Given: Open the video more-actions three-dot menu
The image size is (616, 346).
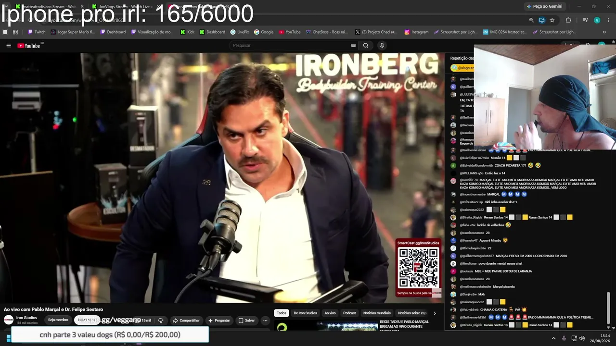Looking at the screenshot, I should (265, 321).
